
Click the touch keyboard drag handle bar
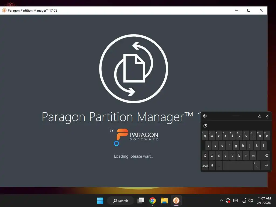coord(236,116)
